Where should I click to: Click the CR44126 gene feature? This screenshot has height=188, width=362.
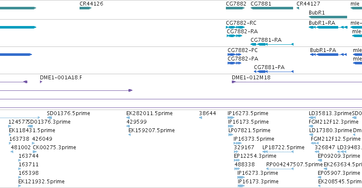click(86, 8)
